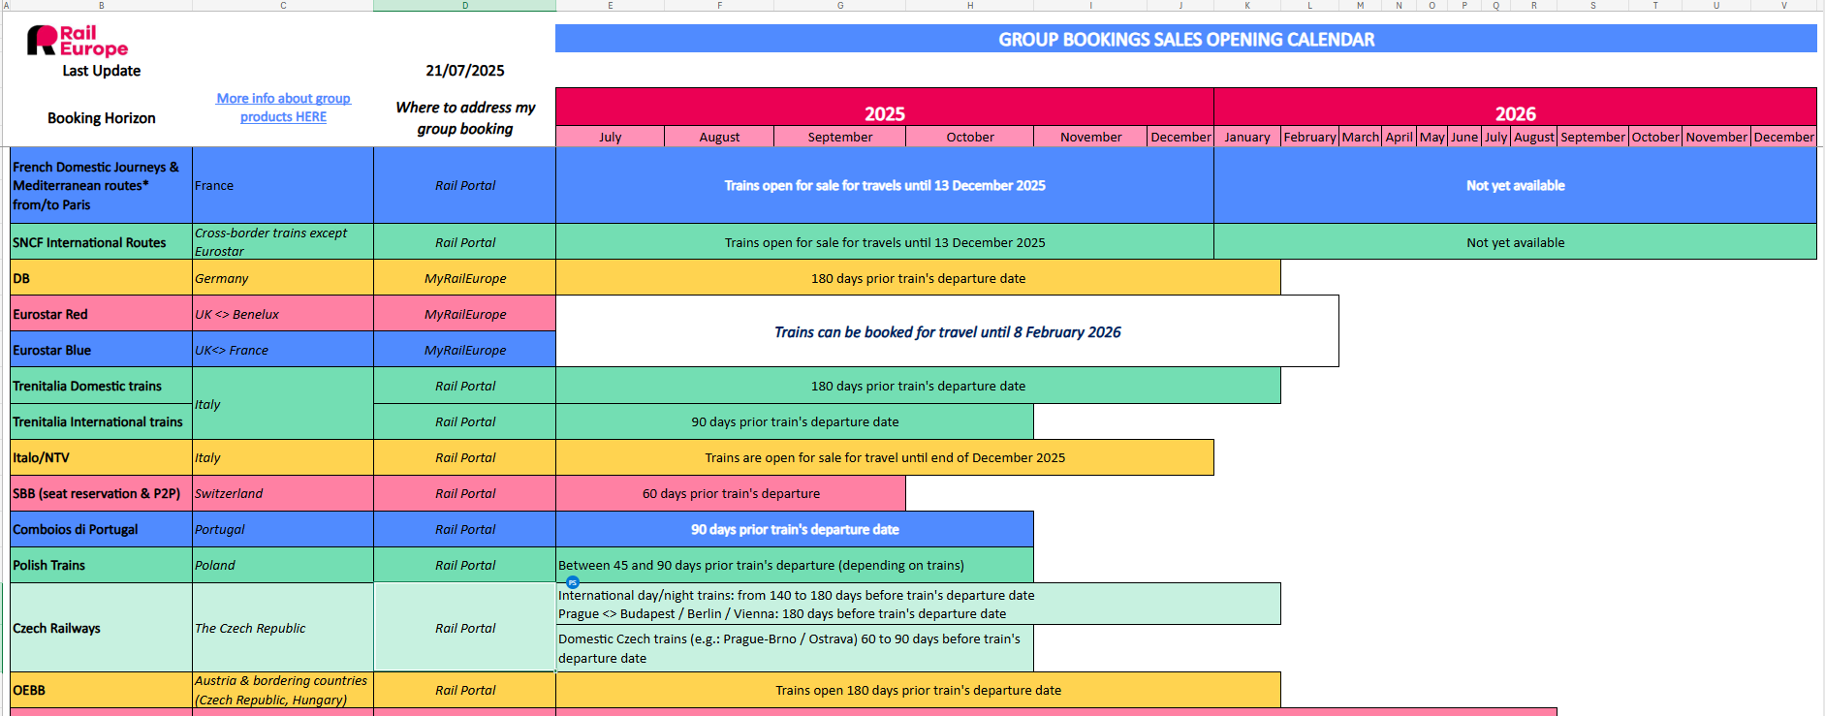
Task: Click the 2026 'February' month cell
Action: pyautogui.click(x=1310, y=137)
